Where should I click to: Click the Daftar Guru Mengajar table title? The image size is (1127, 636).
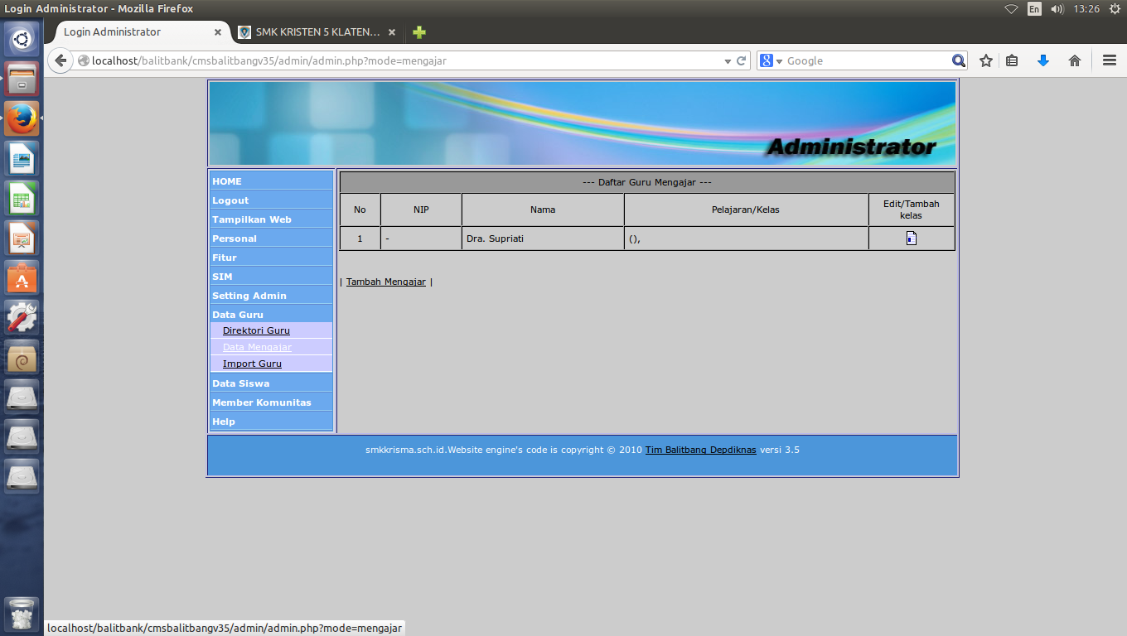647,182
